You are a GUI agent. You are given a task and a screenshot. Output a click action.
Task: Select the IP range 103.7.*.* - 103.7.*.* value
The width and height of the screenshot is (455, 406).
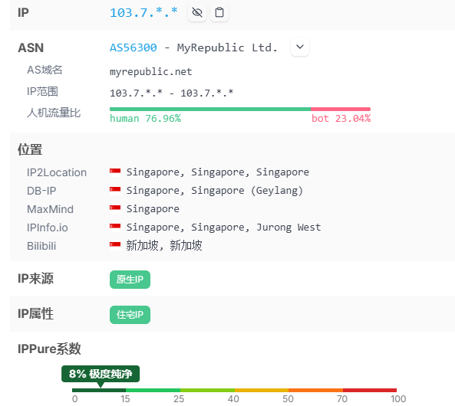[172, 93]
